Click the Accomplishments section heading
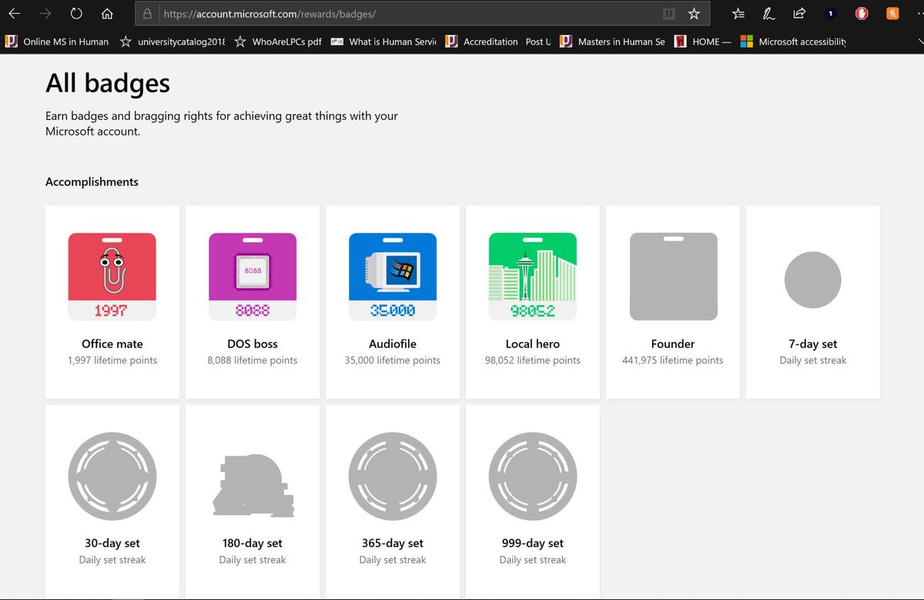Screen dimensions: 924x600 92,182
